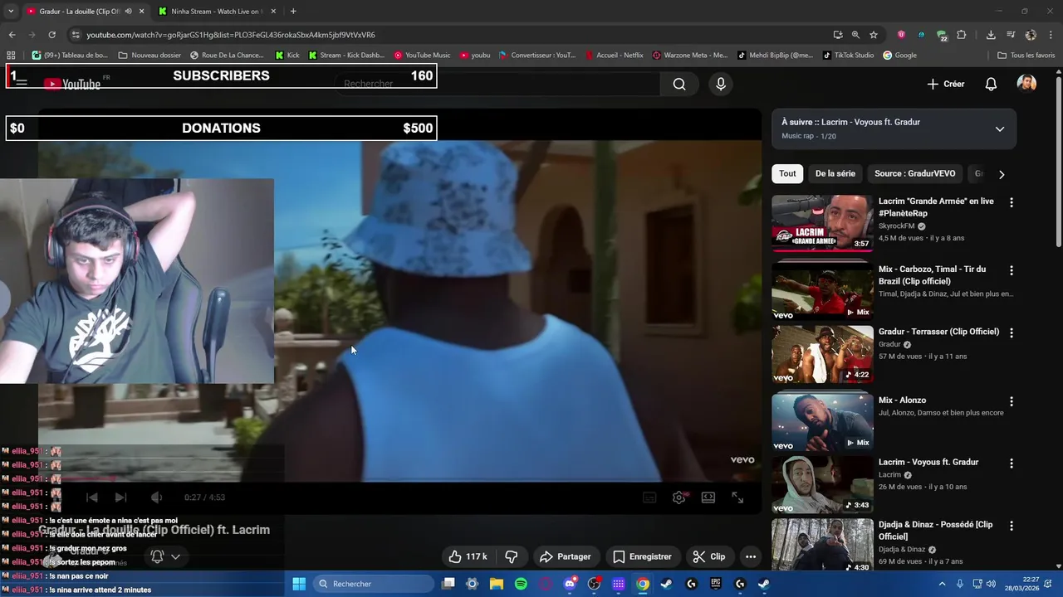This screenshot has height=597, width=1063.
Task: Open Lacrim - Voyous ft. Gradur title
Action: tap(928, 462)
